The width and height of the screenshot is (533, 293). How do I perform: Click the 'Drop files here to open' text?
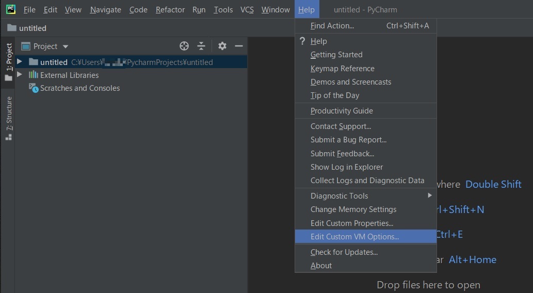428,285
